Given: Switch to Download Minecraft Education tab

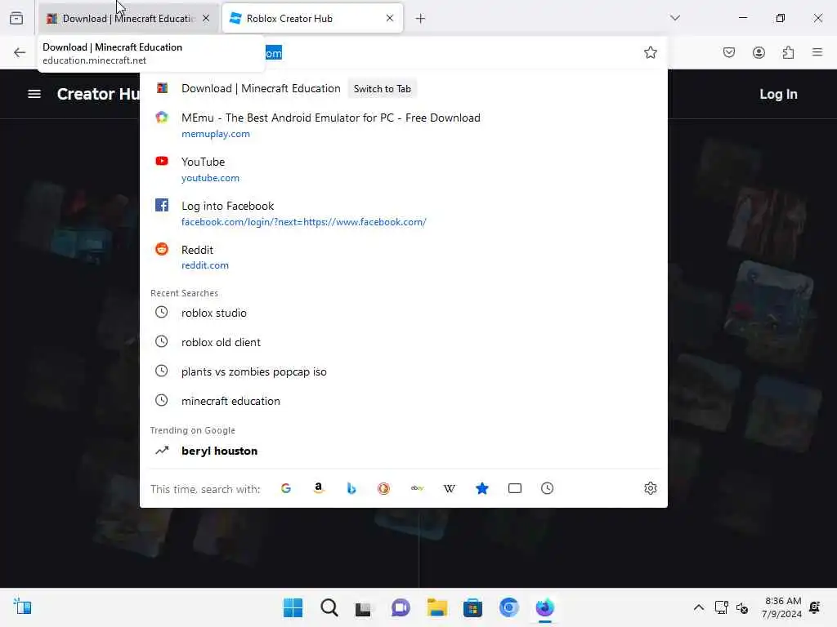Looking at the screenshot, I should click(128, 18).
